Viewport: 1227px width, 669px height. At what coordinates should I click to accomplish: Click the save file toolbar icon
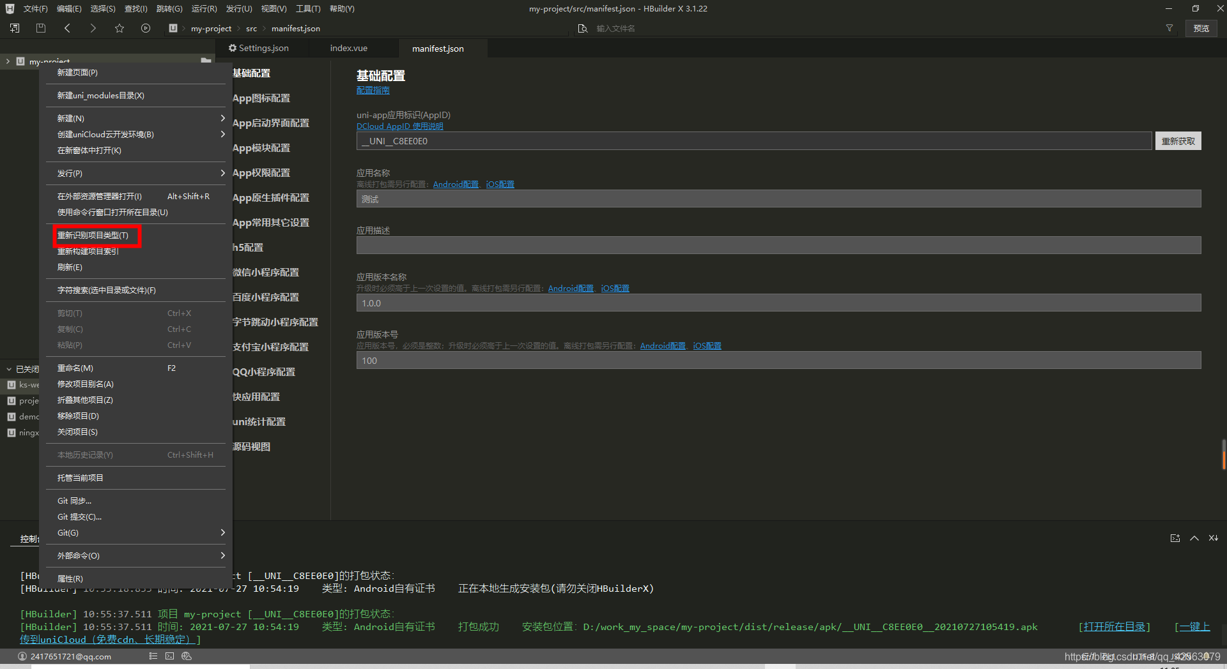click(41, 28)
